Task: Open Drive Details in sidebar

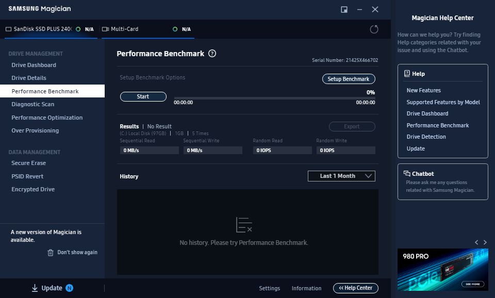Action: [x=29, y=78]
